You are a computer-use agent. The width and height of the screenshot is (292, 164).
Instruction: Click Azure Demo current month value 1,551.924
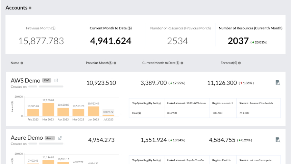coord(153,140)
